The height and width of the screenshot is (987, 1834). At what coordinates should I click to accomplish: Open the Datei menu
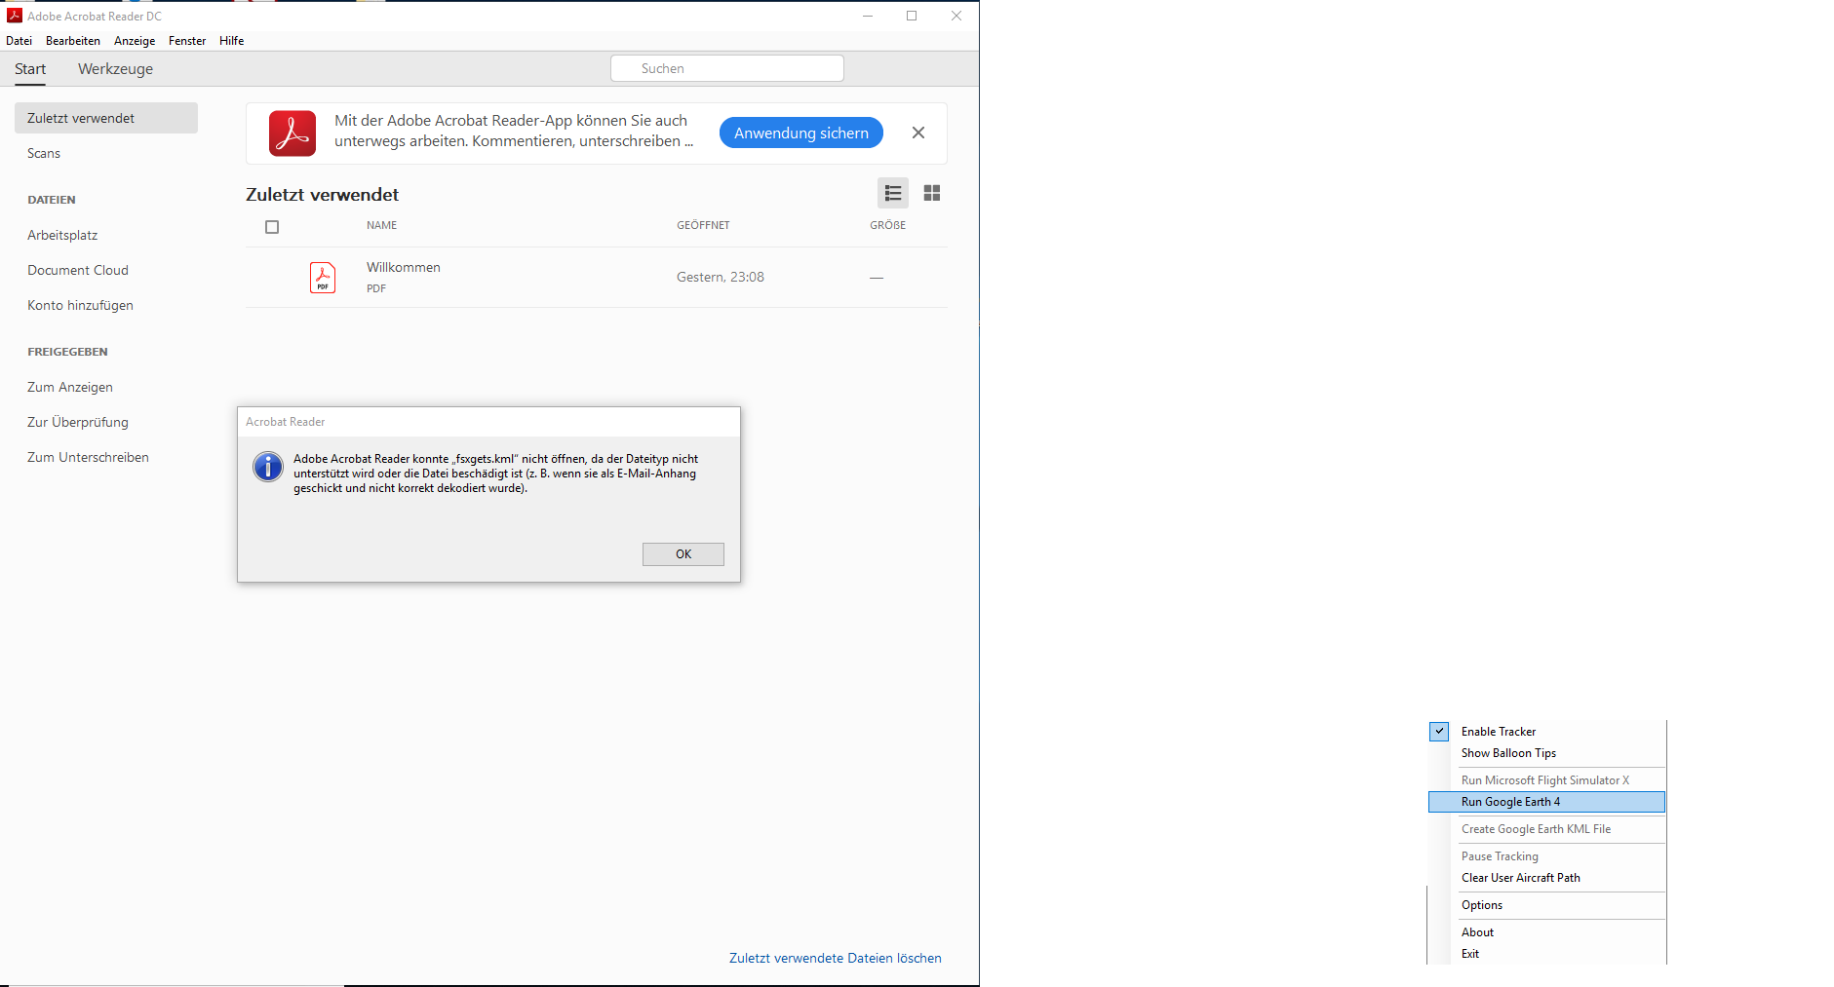pos(19,41)
